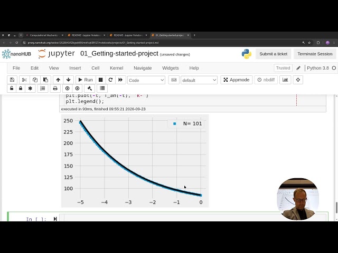The width and height of the screenshot is (338, 253).
Task: Click the notebook vertical scrollbar thumb
Action: click(336, 207)
